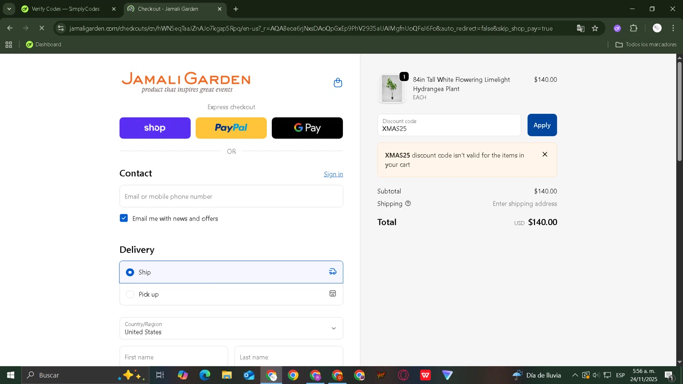The height and width of the screenshot is (384, 683).
Task: Click the truck icon in Ship row
Action: 333,272
